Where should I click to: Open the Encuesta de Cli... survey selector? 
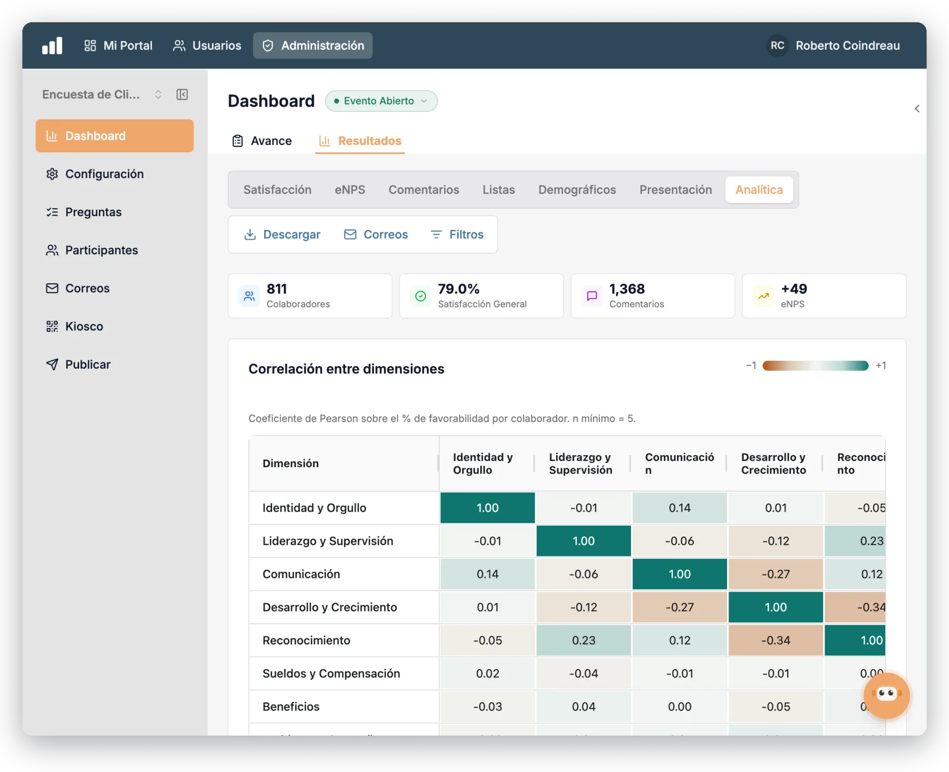click(102, 94)
